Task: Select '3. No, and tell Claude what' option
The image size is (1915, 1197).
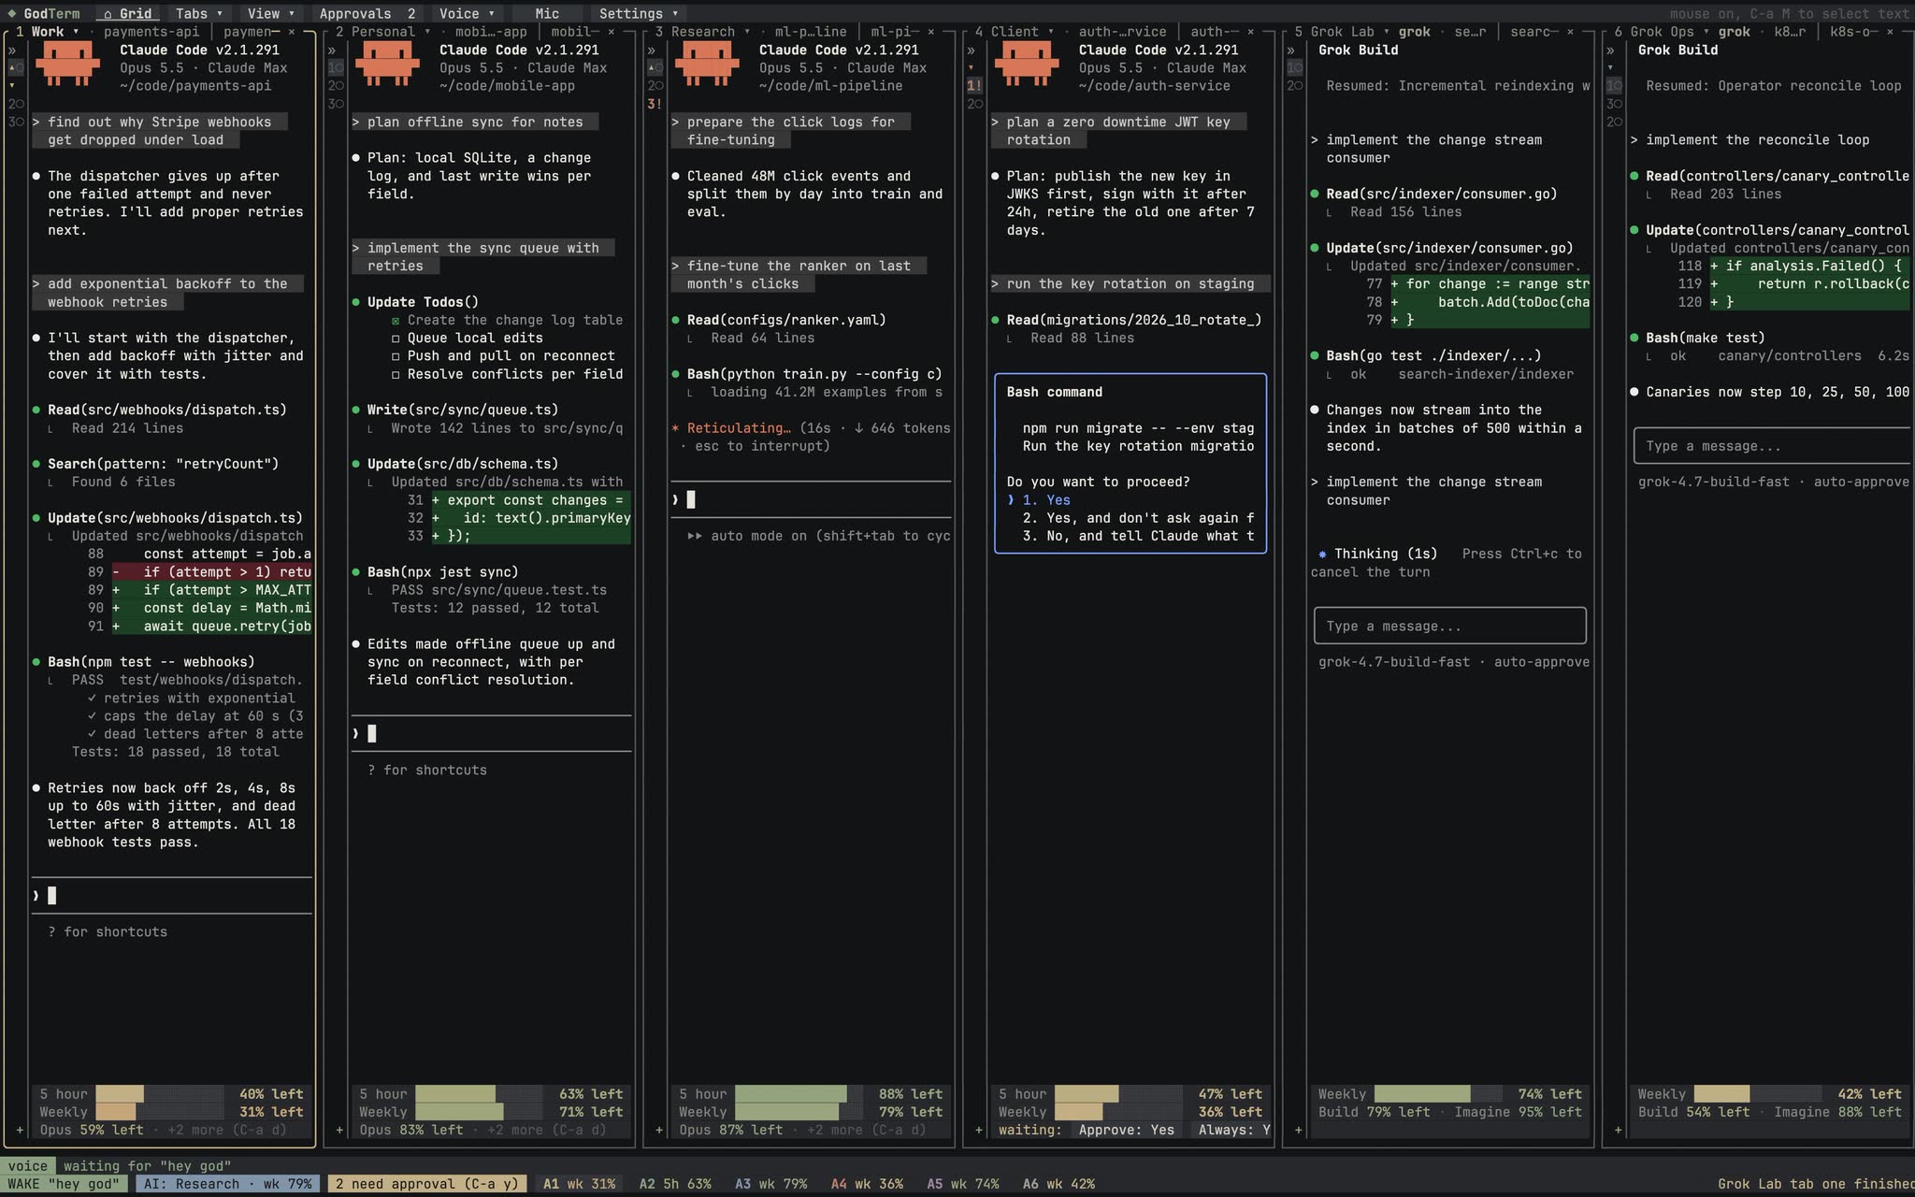Action: [1137, 536]
